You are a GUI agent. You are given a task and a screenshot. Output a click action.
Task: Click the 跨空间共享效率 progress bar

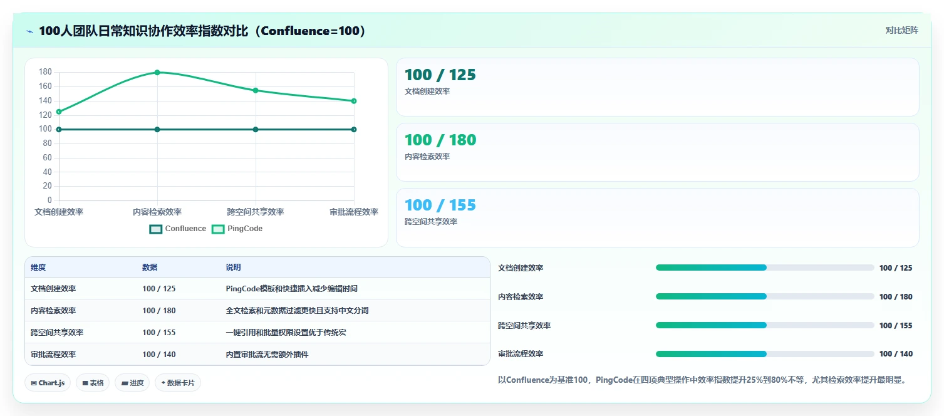[x=765, y=325]
